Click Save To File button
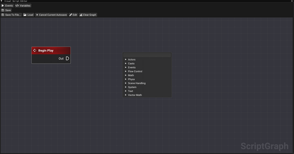 (x=11, y=15)
